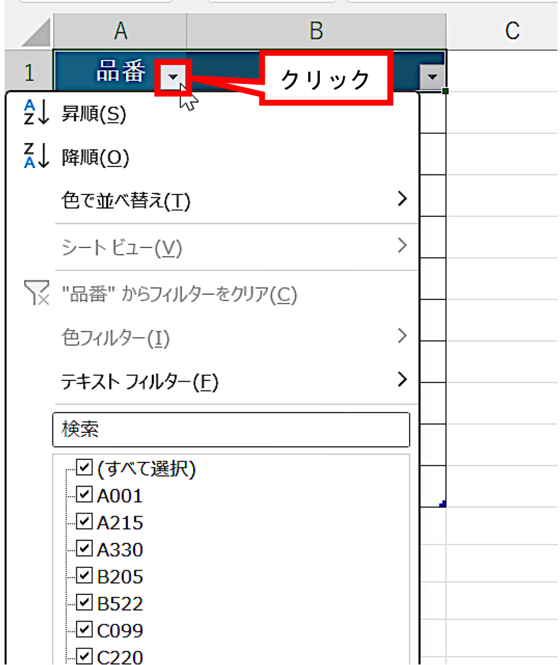The width and height of the screenshot is (560, 665).
Task: Uncheck the B205 checkbox
Action: click(x=85, y=575)
